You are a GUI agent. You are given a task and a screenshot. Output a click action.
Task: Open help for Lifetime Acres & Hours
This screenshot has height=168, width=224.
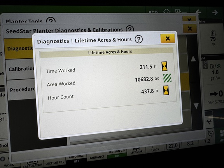click(138, 39)
